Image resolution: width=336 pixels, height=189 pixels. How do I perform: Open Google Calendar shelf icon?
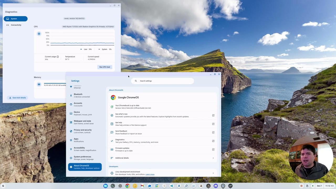point(157,186)
